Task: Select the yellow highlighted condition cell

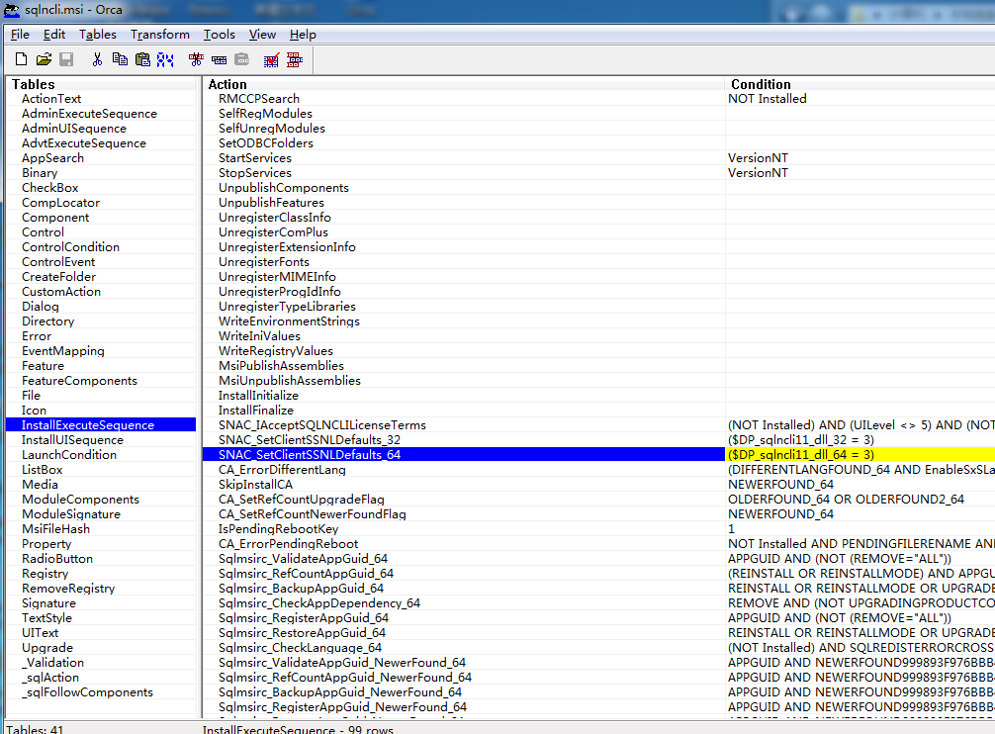Action: point(801,455)
